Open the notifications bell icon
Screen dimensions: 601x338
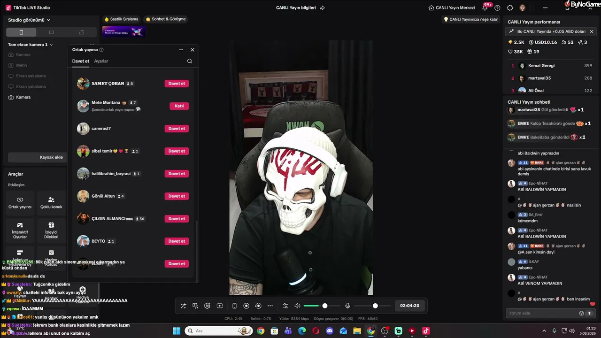click(485, 8)
